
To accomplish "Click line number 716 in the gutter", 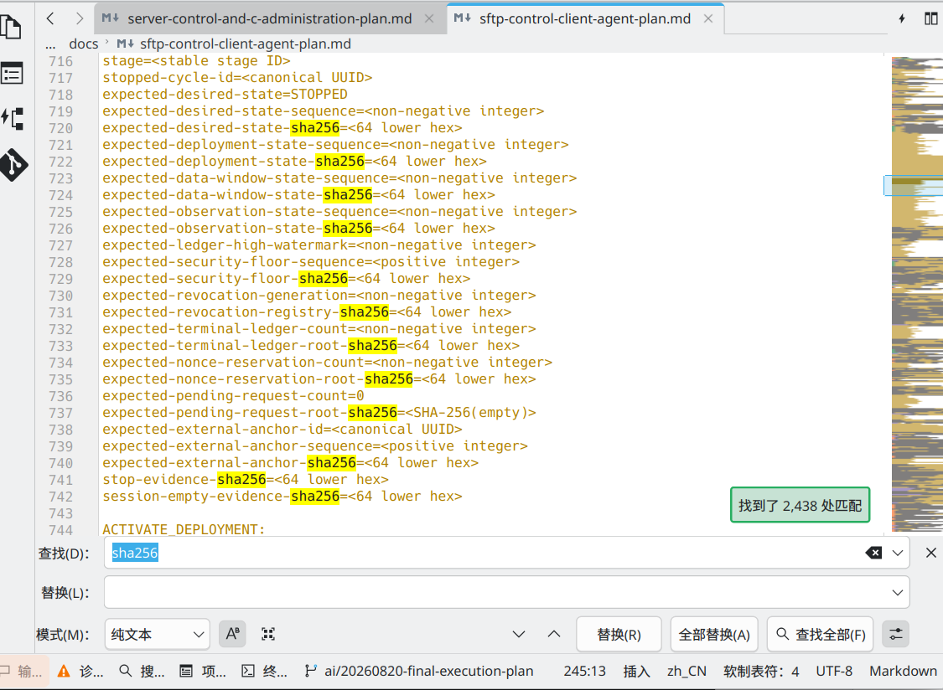I will [x=60, y=61].
